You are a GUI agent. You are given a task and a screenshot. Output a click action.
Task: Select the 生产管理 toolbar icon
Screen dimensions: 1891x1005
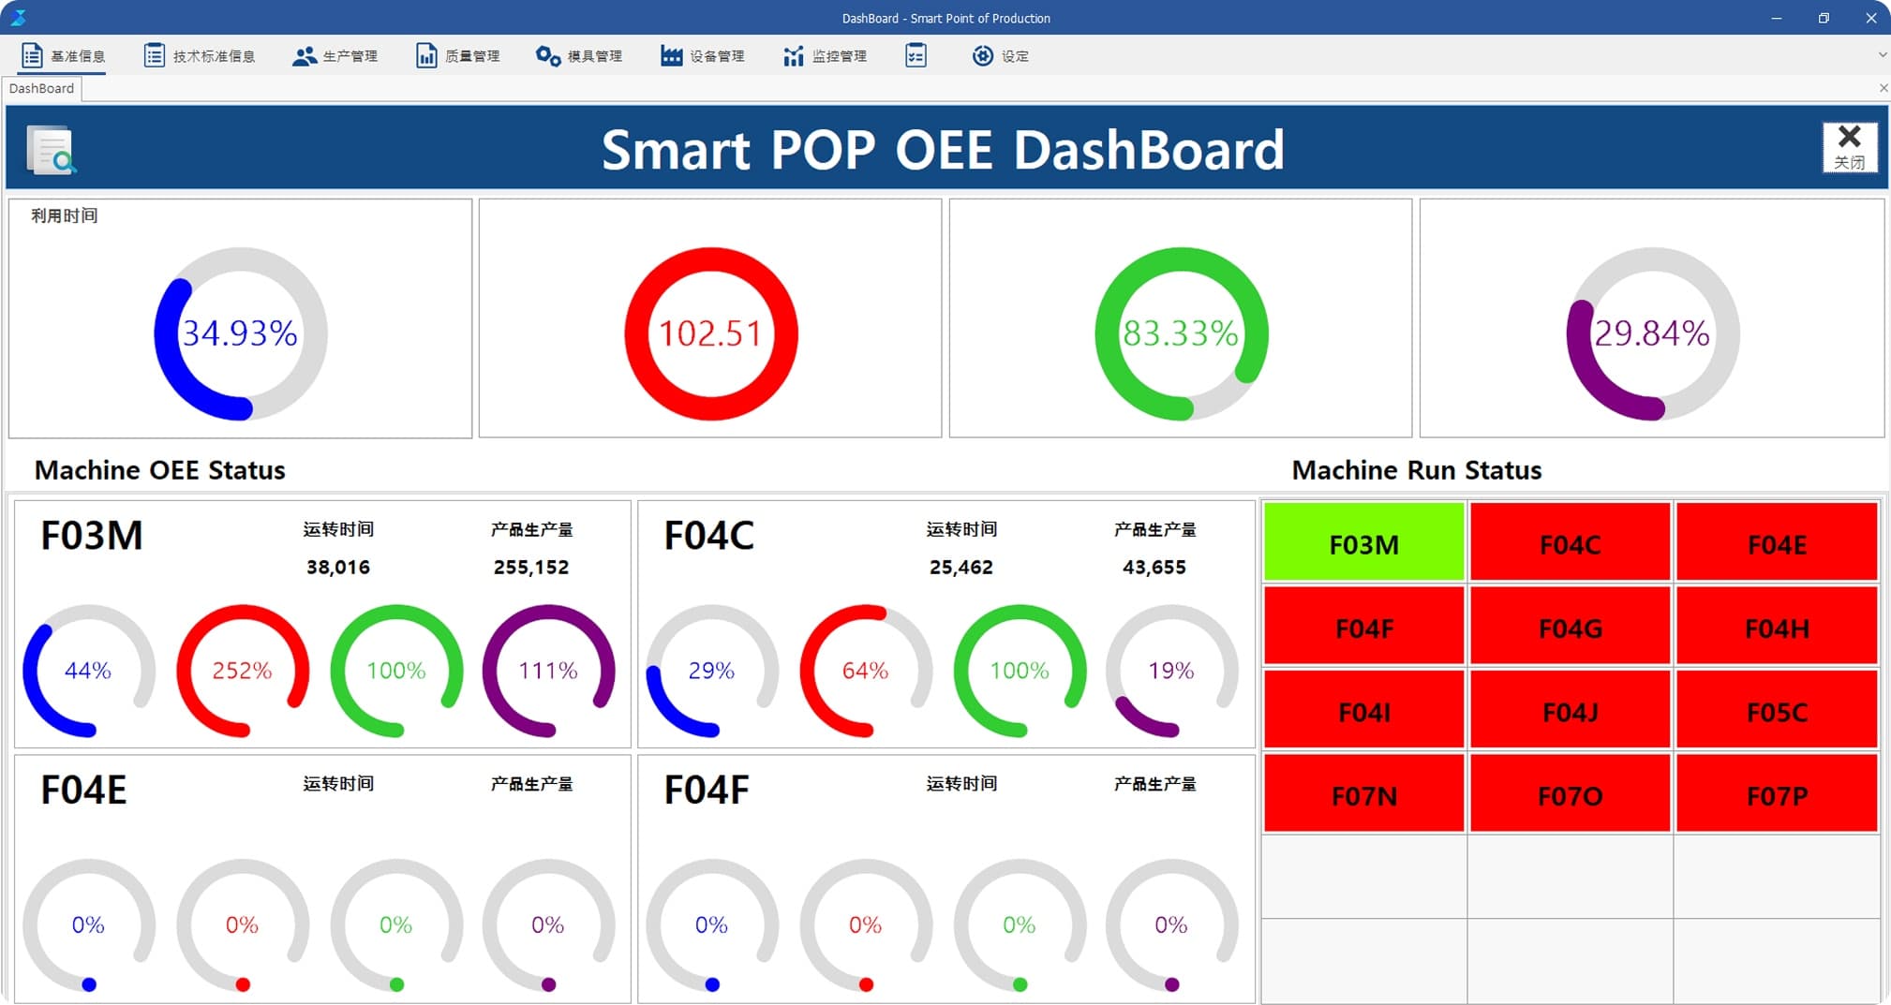point(305,54)
